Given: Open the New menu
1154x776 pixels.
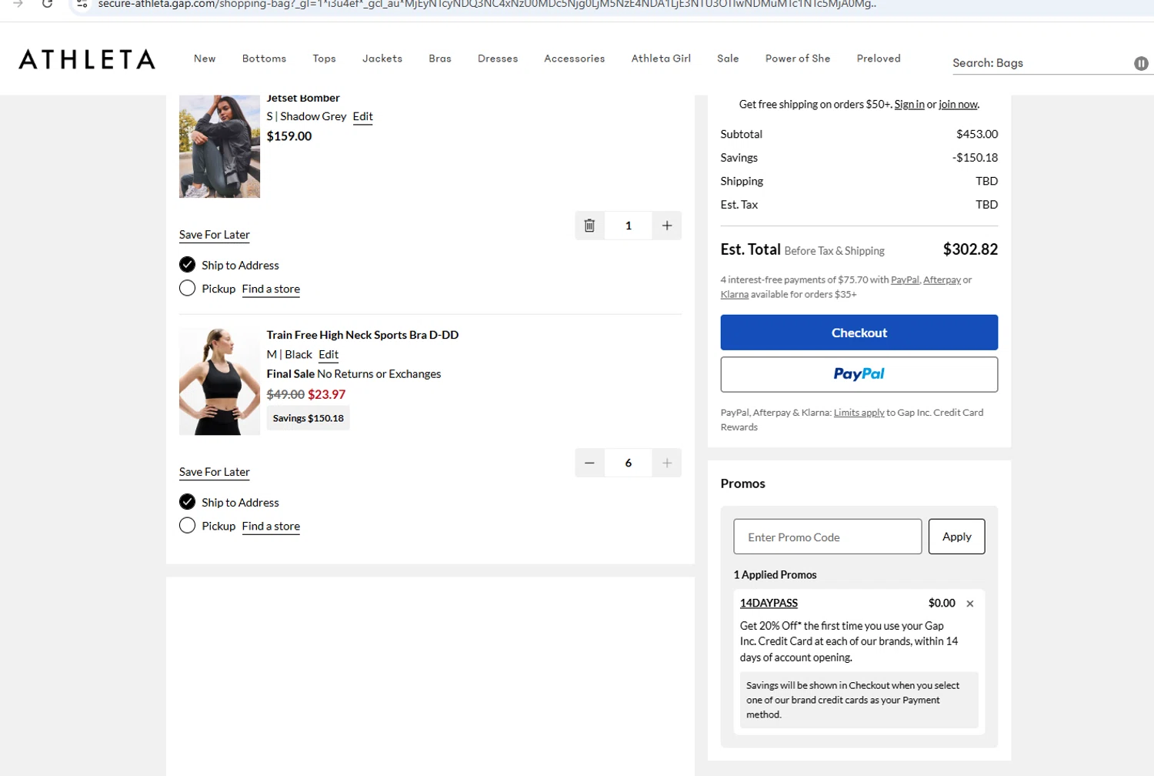Looking at the screenshot, I should click(205, 59).
